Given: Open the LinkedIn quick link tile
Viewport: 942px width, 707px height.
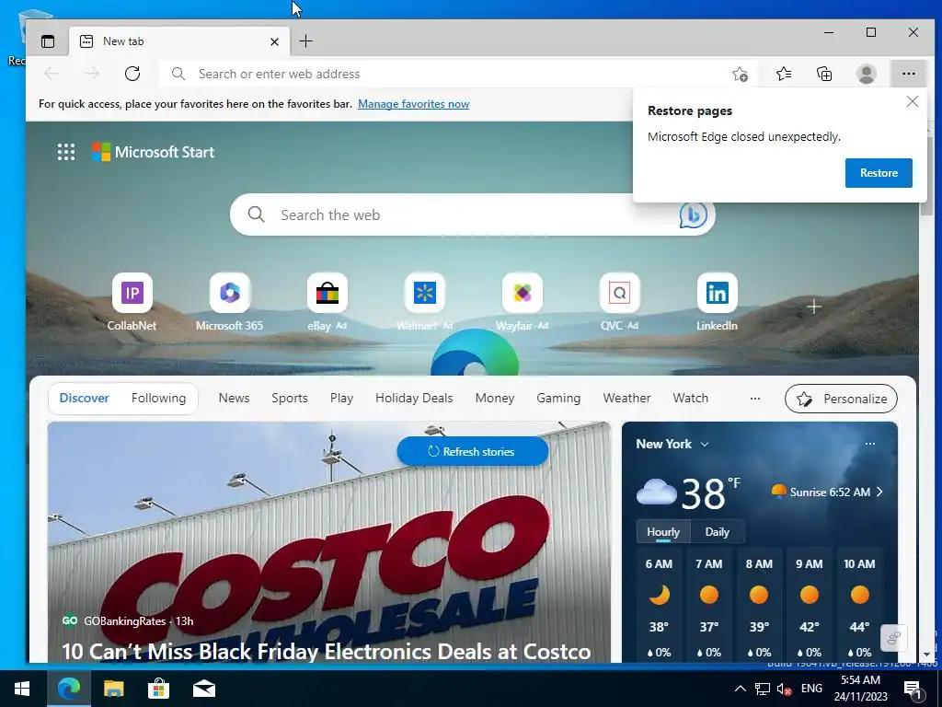Looking at the screenshot, I should [717, 302].
